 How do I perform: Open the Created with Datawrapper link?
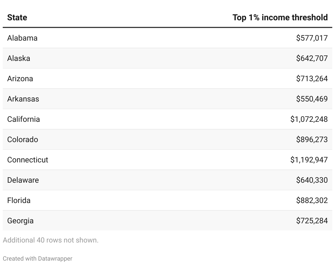(38, 258)
